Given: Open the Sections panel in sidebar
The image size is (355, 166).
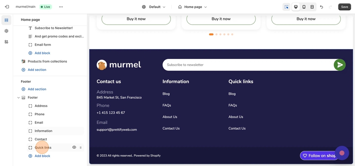Looking at the screenshot, I should pos(6,20).
